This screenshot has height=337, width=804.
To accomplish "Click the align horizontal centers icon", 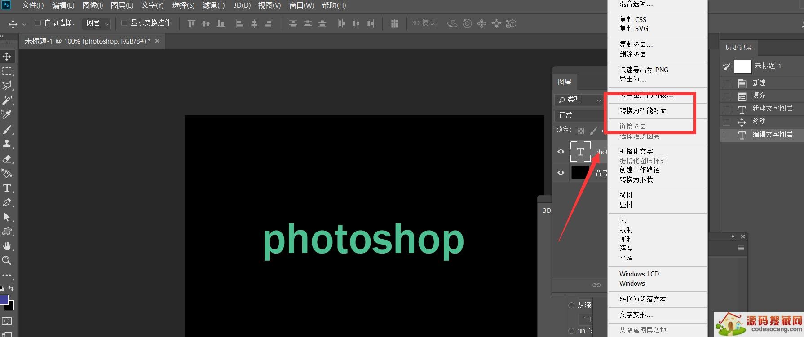I will (x=254, y=23).
